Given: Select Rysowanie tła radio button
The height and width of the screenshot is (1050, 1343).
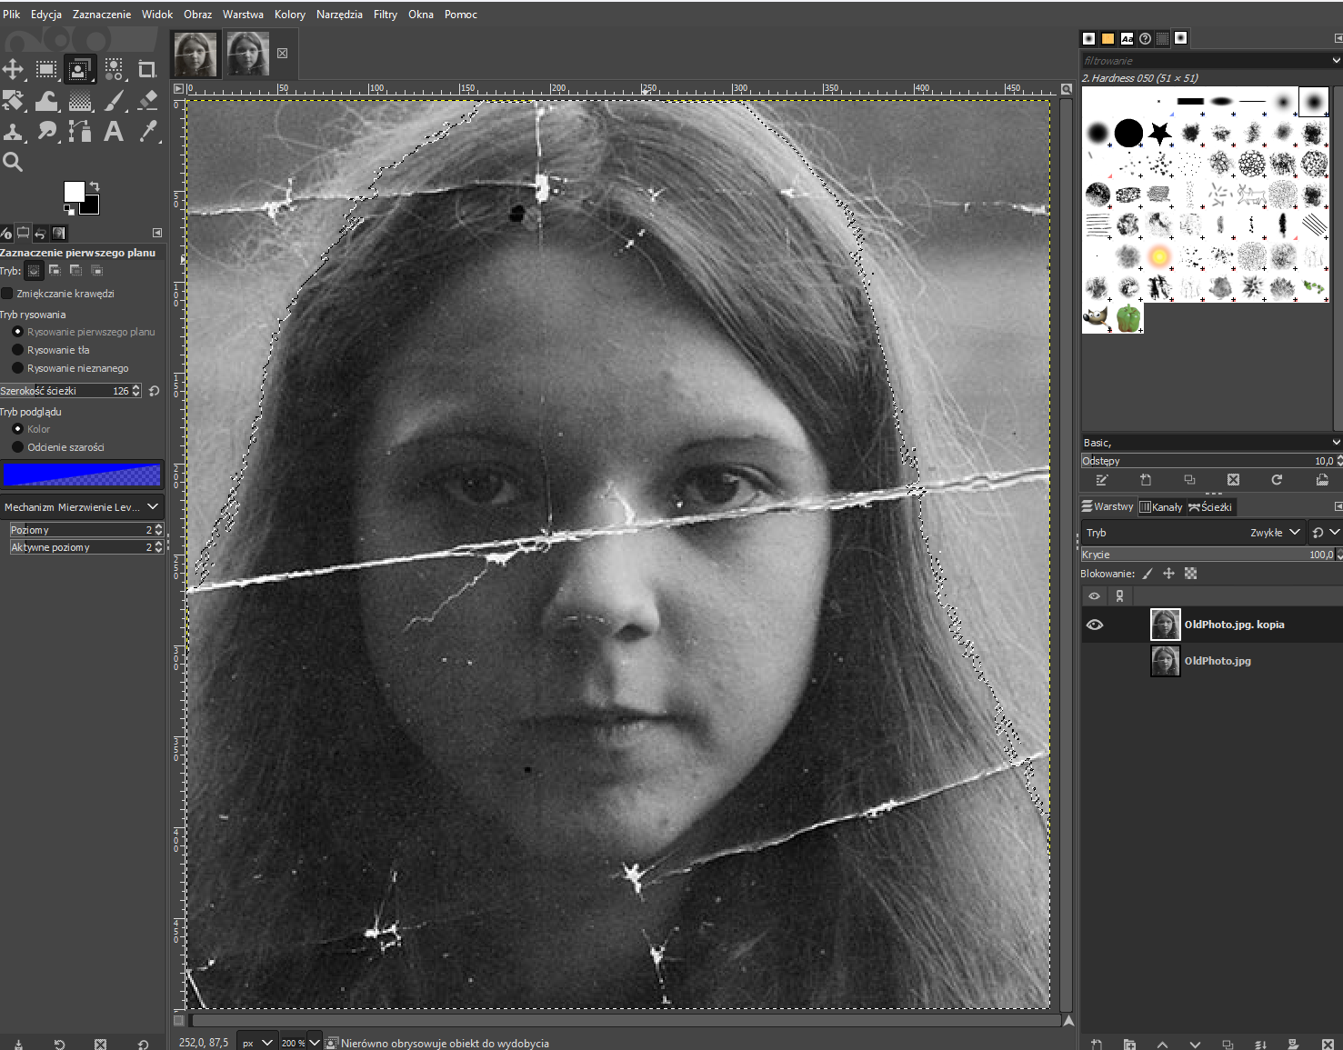Looking at the screenshot, I should [x=17, y=350].
